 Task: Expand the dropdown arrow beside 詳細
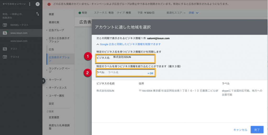pyautogui.click(x=197, y=13)
